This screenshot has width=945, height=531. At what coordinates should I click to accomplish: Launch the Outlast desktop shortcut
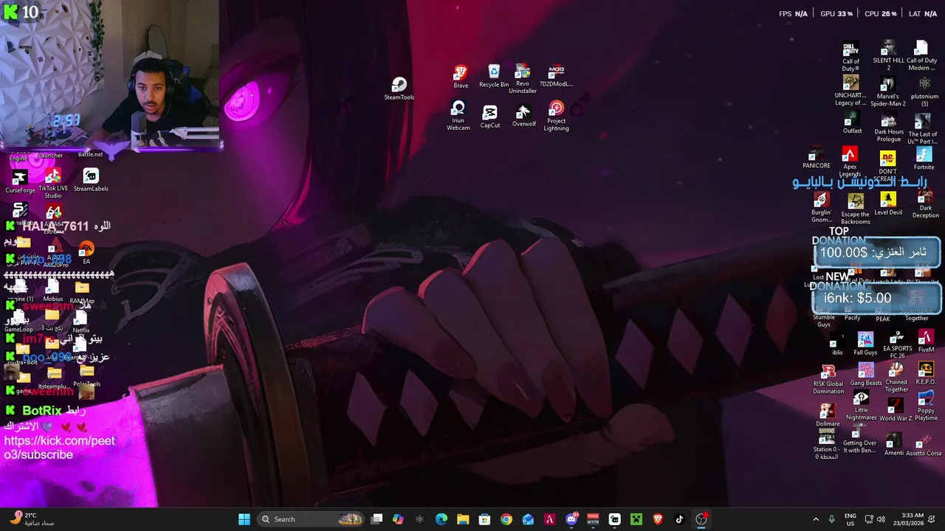(x=852, y=123)
